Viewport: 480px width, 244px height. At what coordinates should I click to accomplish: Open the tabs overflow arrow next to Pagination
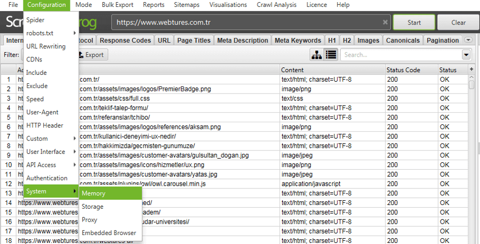468,40
